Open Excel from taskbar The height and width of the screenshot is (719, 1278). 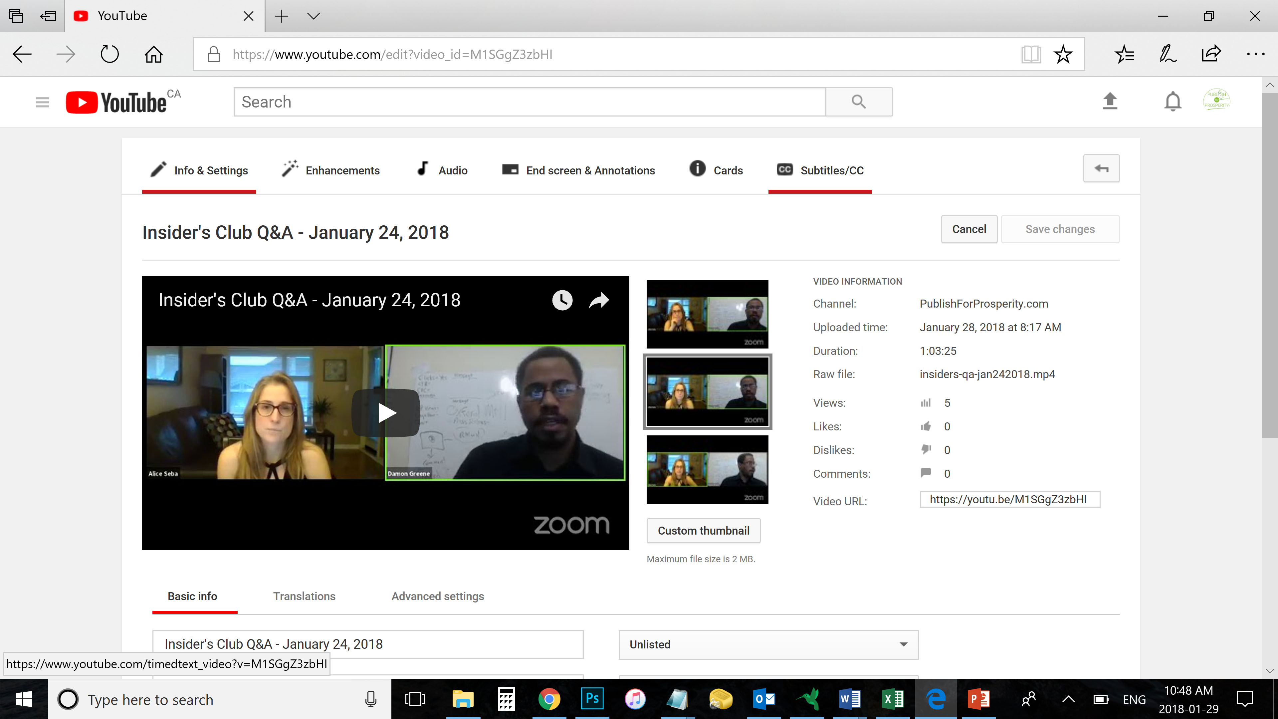pos(893,699)
